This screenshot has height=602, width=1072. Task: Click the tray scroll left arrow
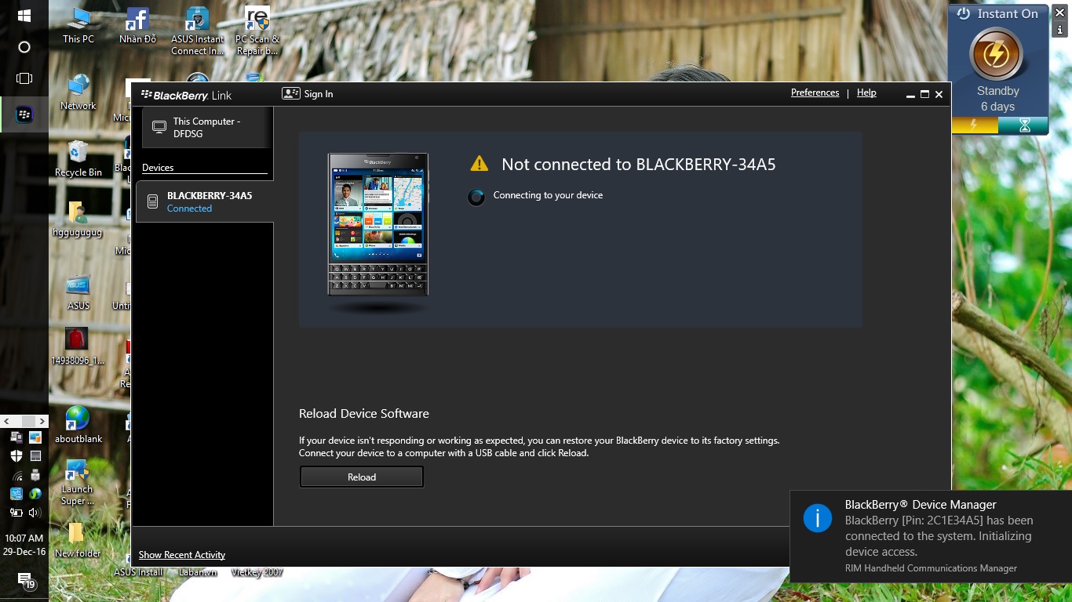pos(6,421)
